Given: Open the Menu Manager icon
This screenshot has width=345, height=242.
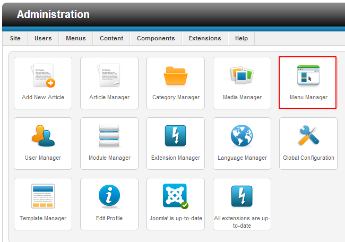Looking at the screenshot, I should [308, 75].
